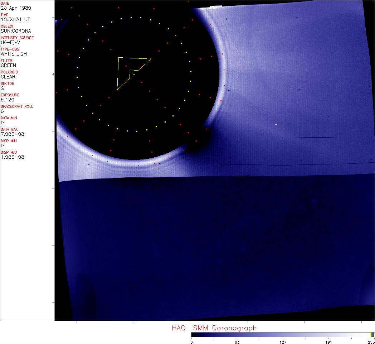Select the GREEN filter value
Image resolution: width=375 pixels, height=344 pixels.
coord(8,65)
